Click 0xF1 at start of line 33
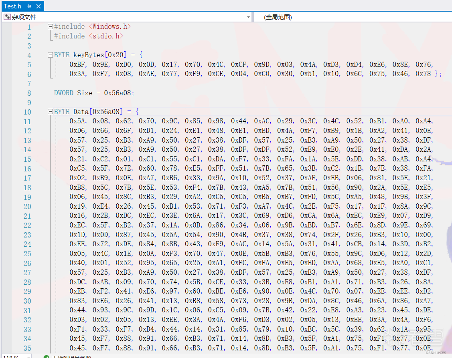The width and height of the screenshot is (452, 358). 77,329
